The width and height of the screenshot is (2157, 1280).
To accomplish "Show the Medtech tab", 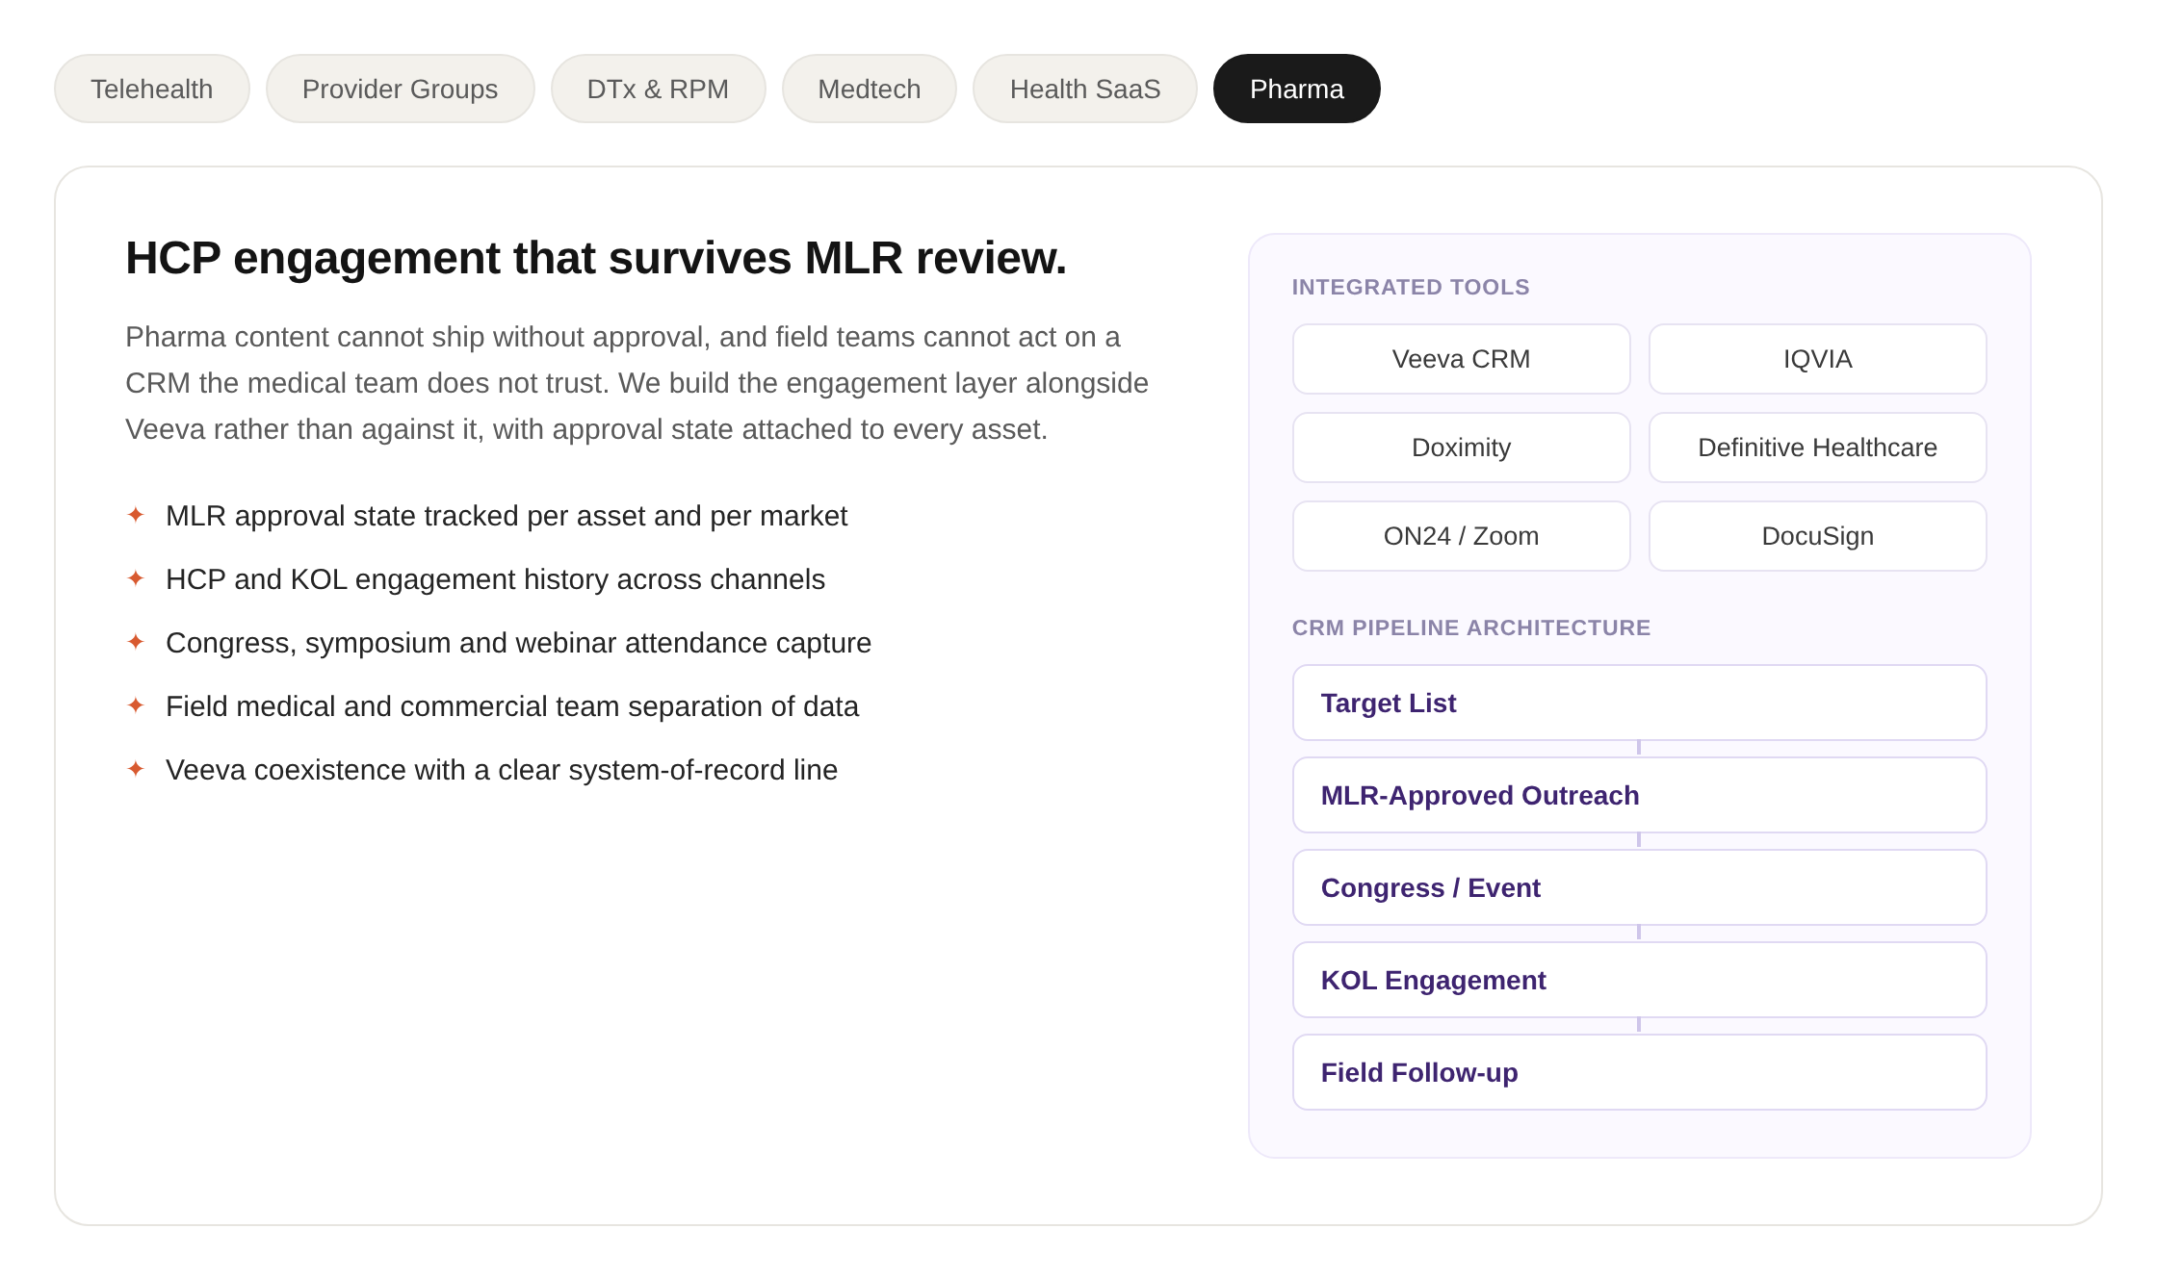I will tap(870, 89).
